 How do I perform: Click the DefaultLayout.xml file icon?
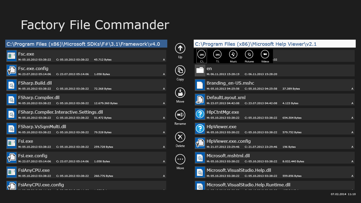[200, 99]
